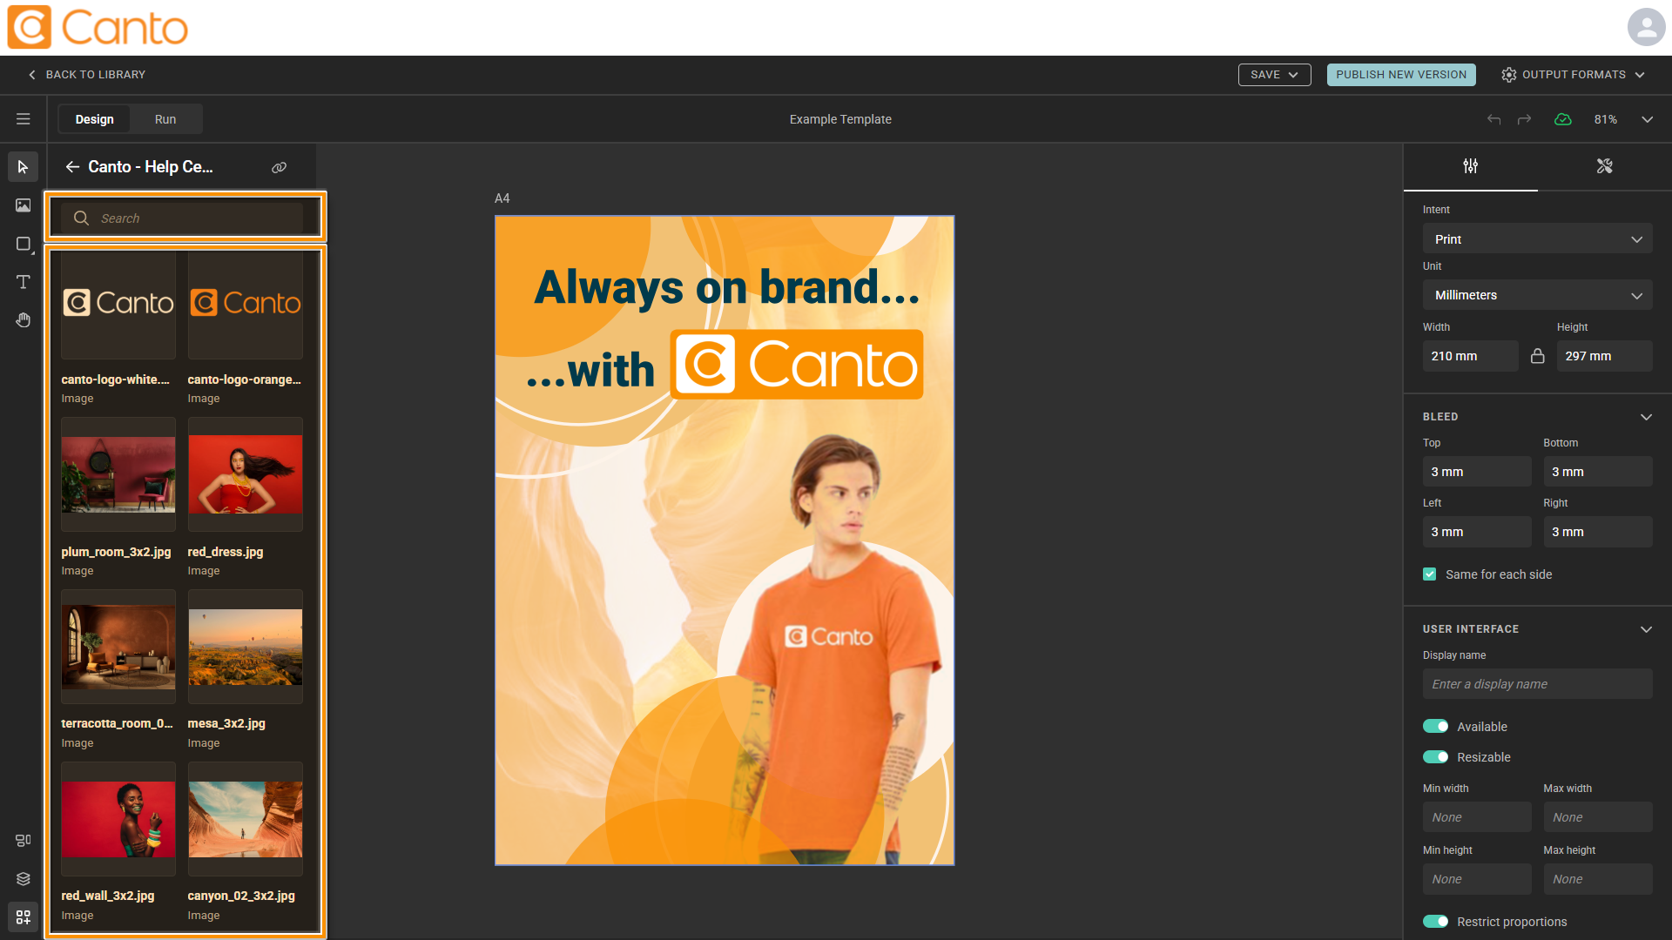1672x940 pixels.
Task: Open the layers panel icon
Action: pyautogui.click(x=23, y=879)
